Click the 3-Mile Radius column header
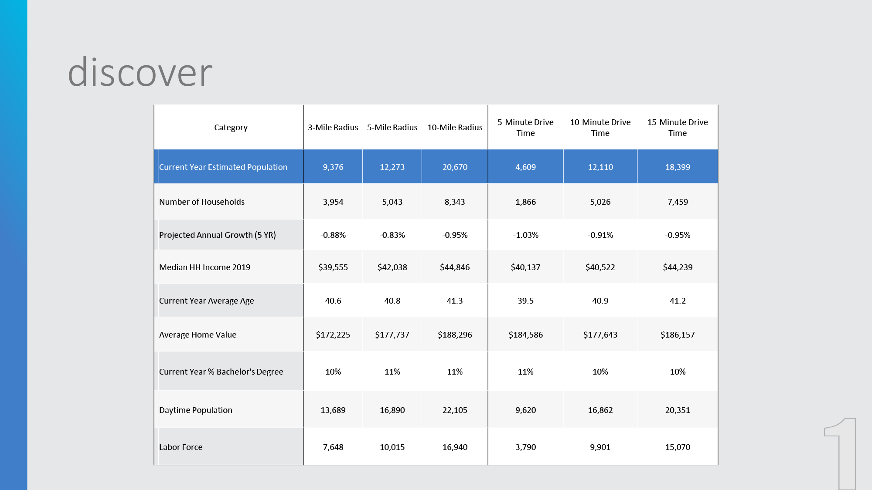 tap(333, 128)
